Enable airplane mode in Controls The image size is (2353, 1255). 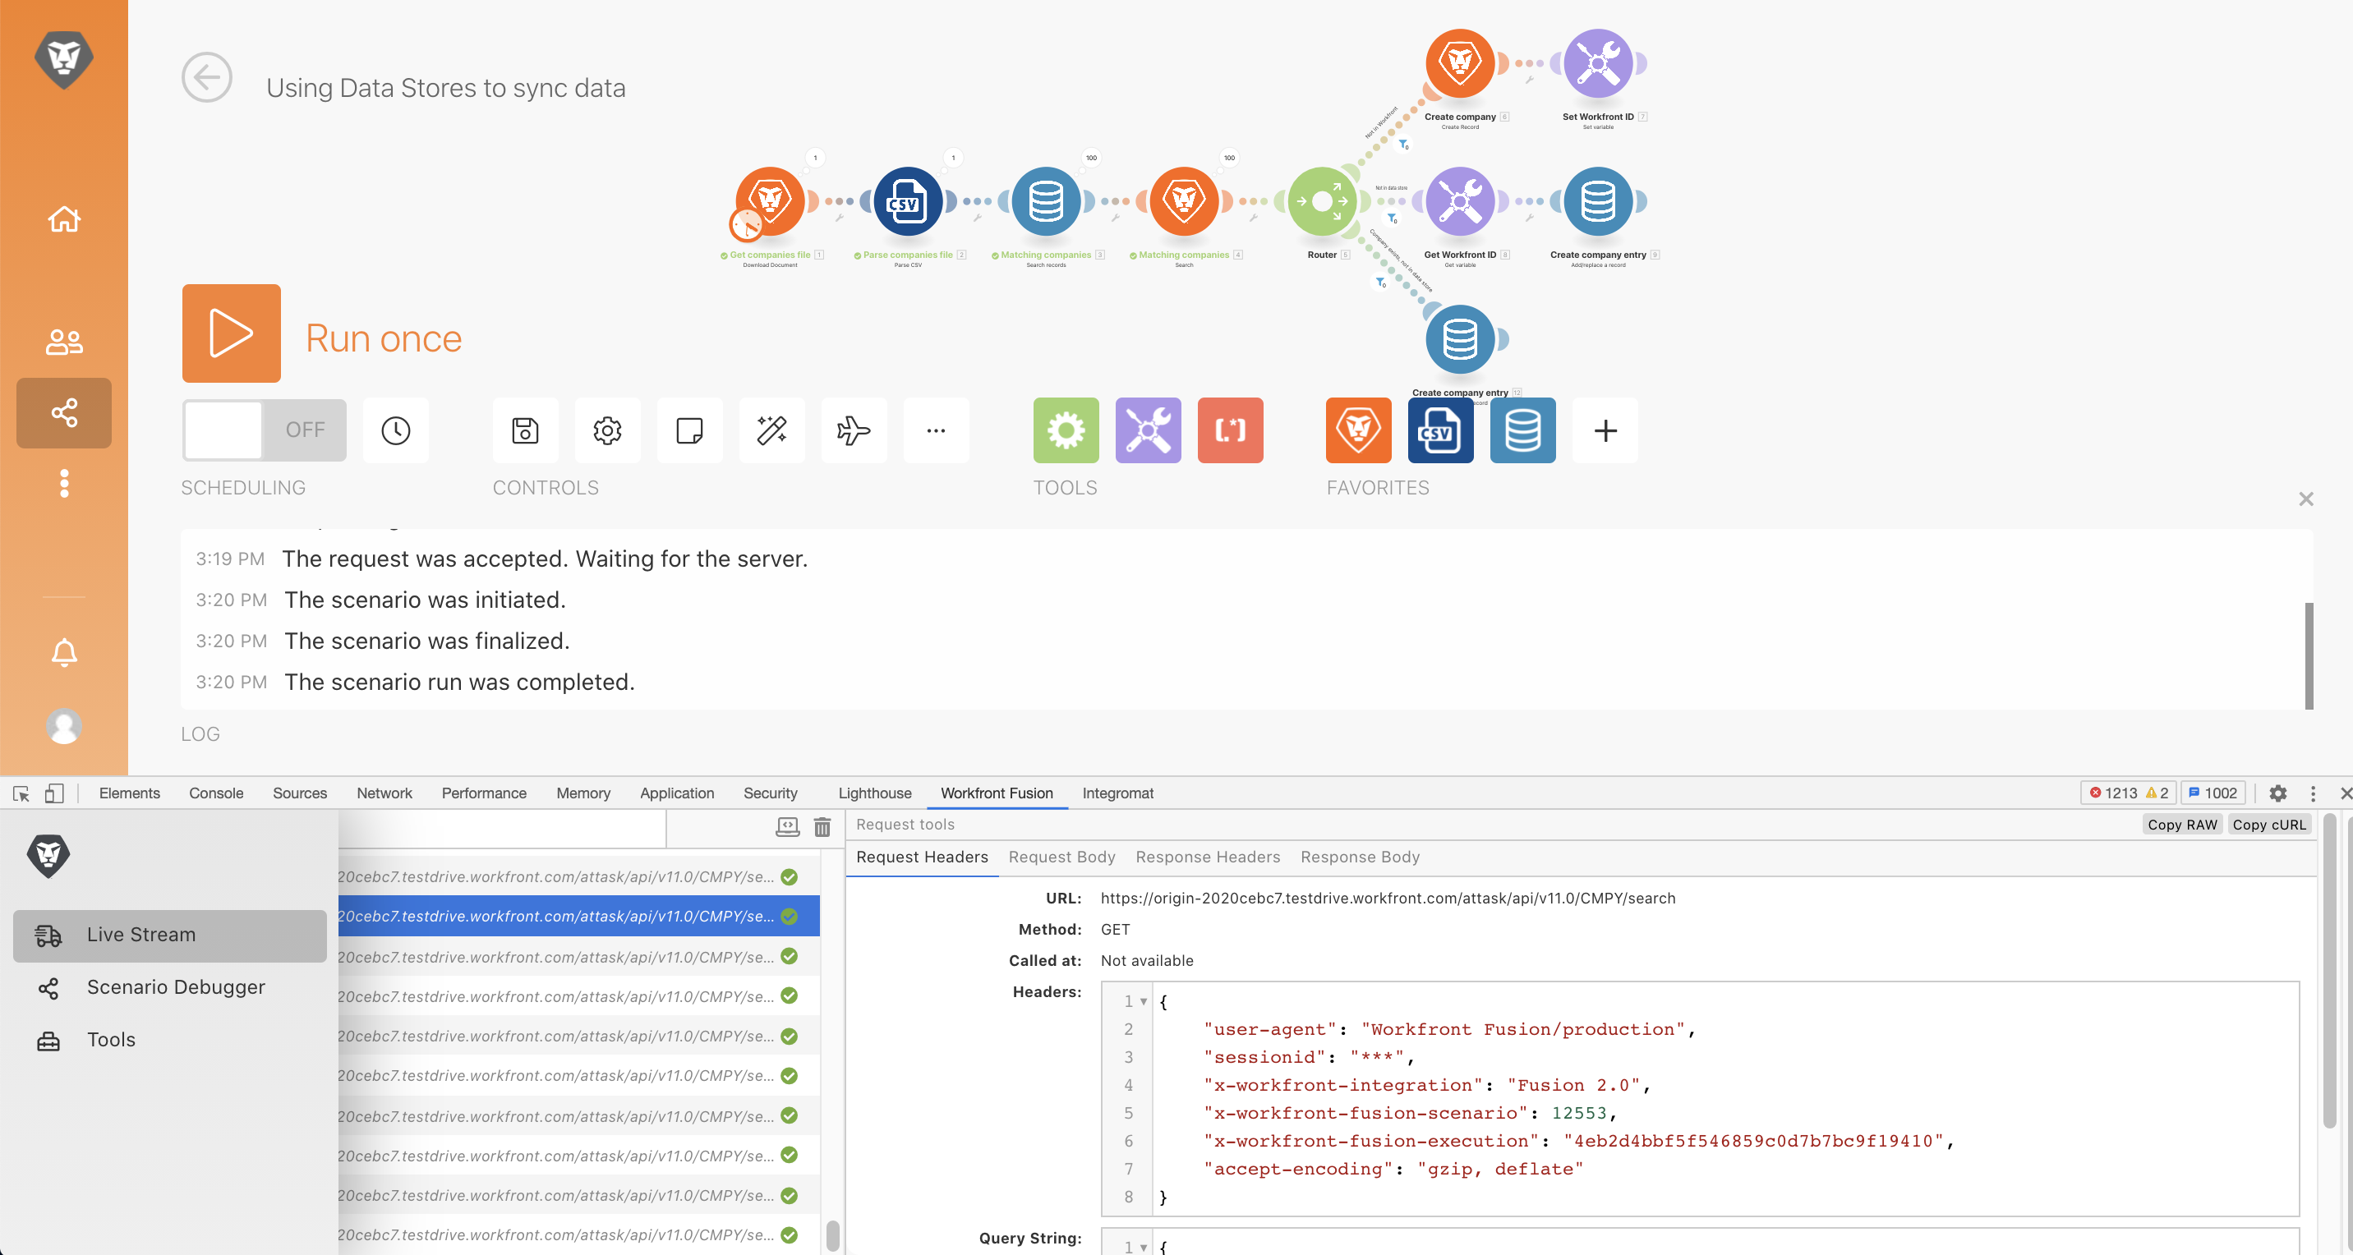[x=853, y=430]
